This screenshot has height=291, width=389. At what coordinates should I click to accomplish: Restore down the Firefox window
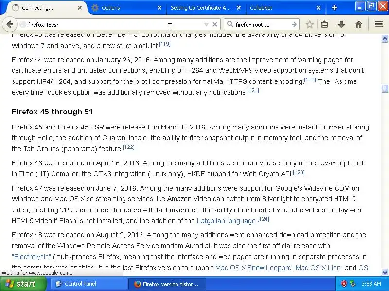click(371, 6)
